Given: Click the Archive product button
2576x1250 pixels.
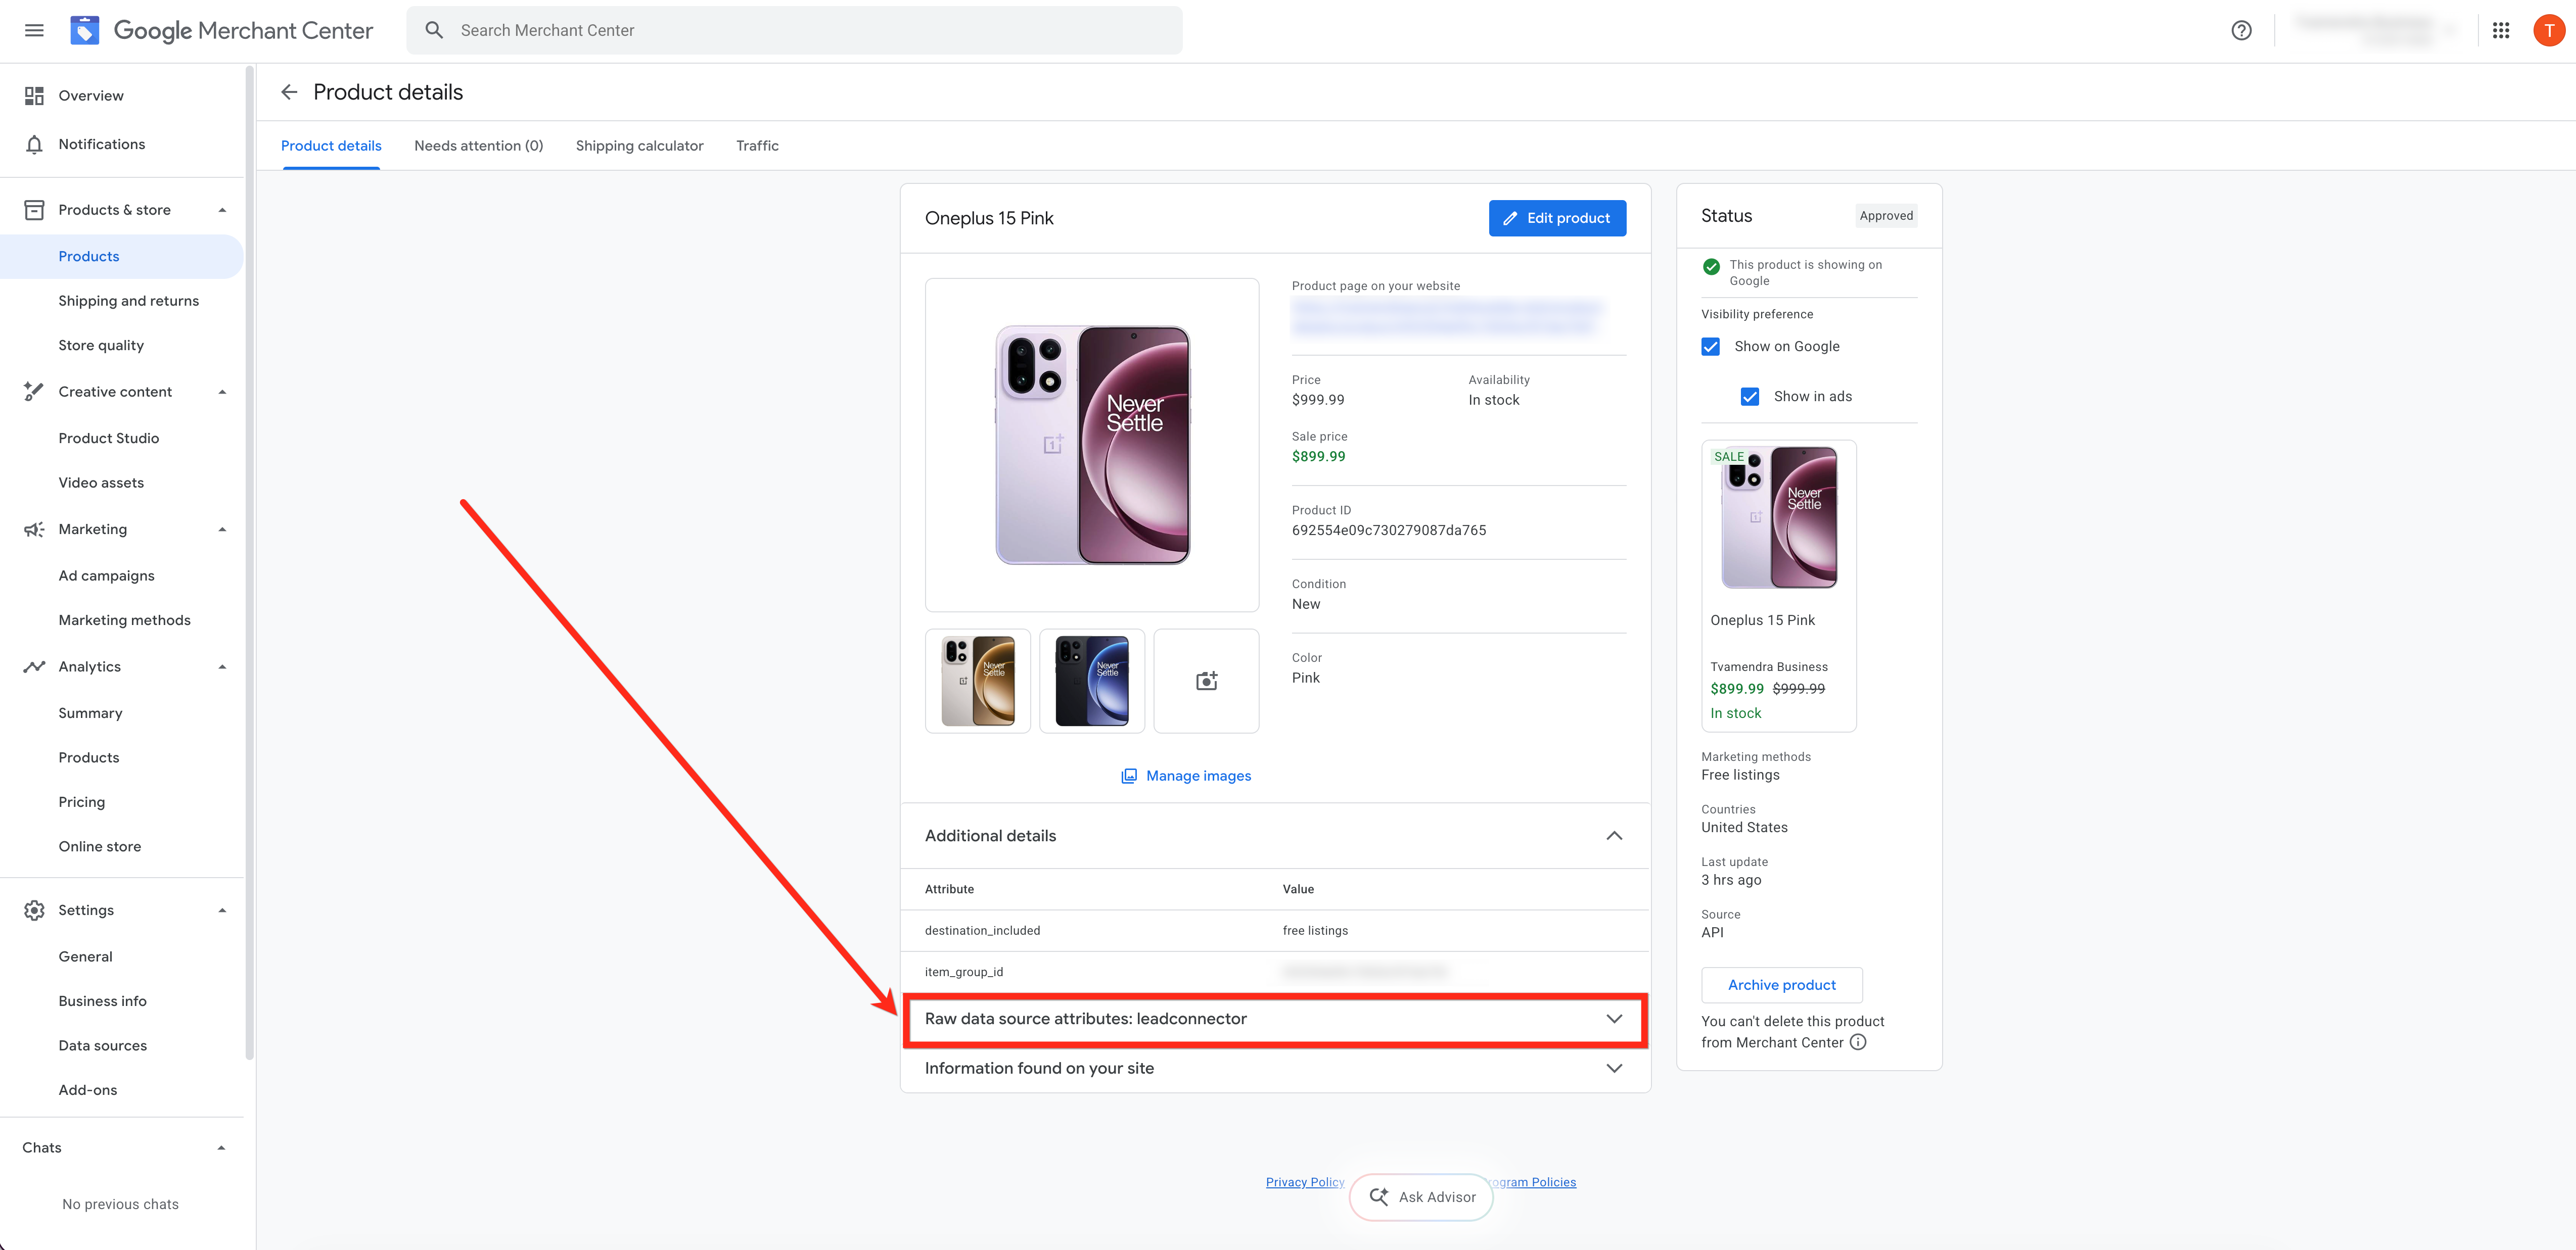Looking at the screenshot, I should pyautogui.click(x=1781, y=985).
